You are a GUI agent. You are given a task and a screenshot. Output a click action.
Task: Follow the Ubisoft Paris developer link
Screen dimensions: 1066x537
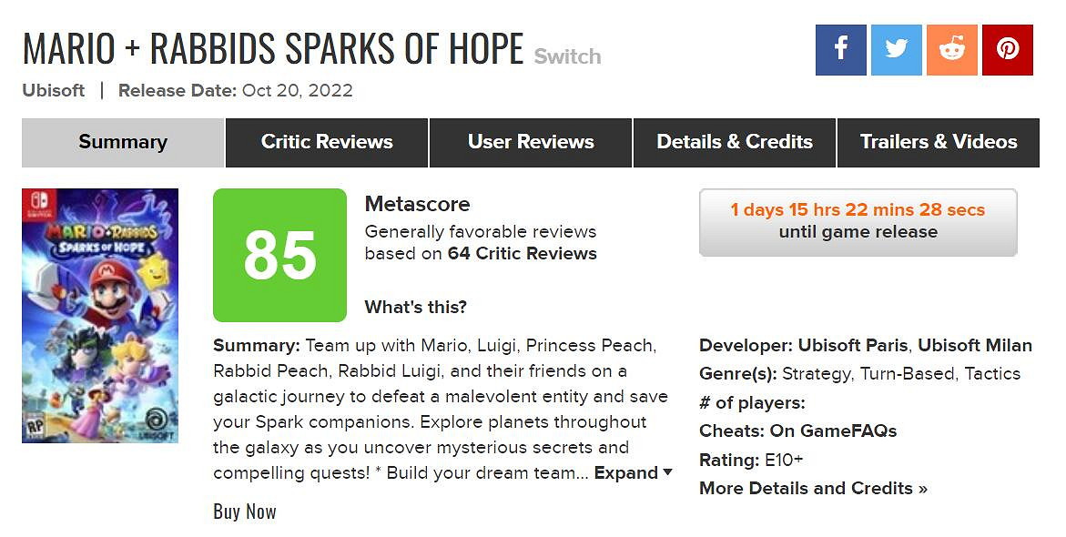852,346
